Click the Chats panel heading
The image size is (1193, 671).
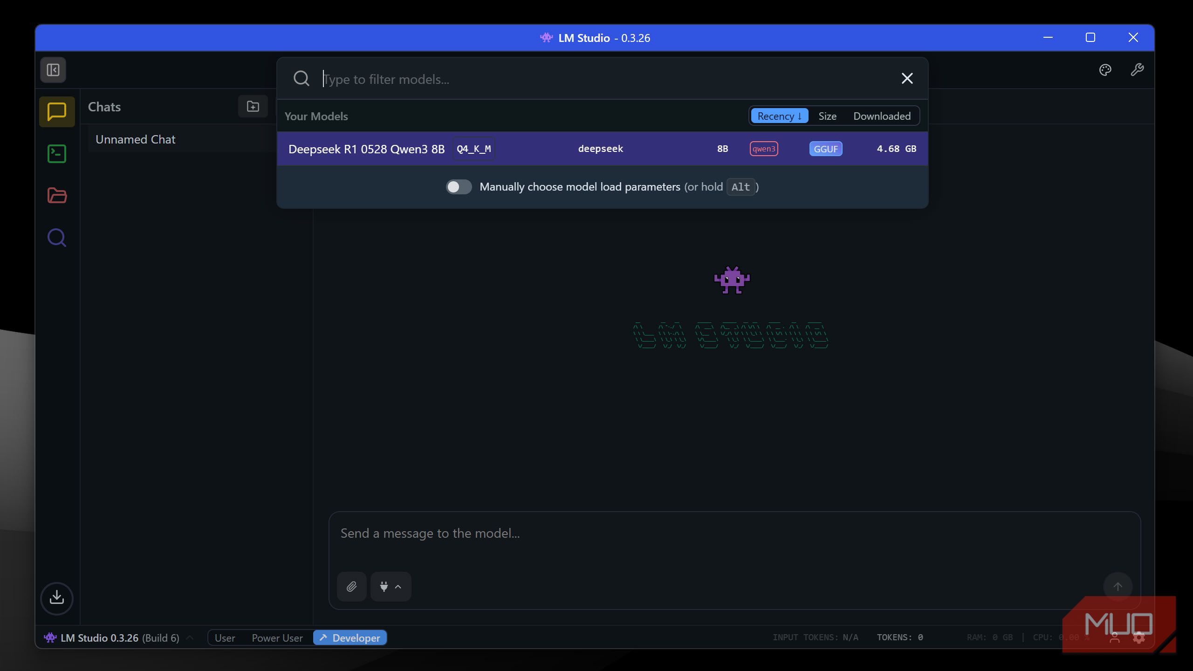[x=104, y=107]
